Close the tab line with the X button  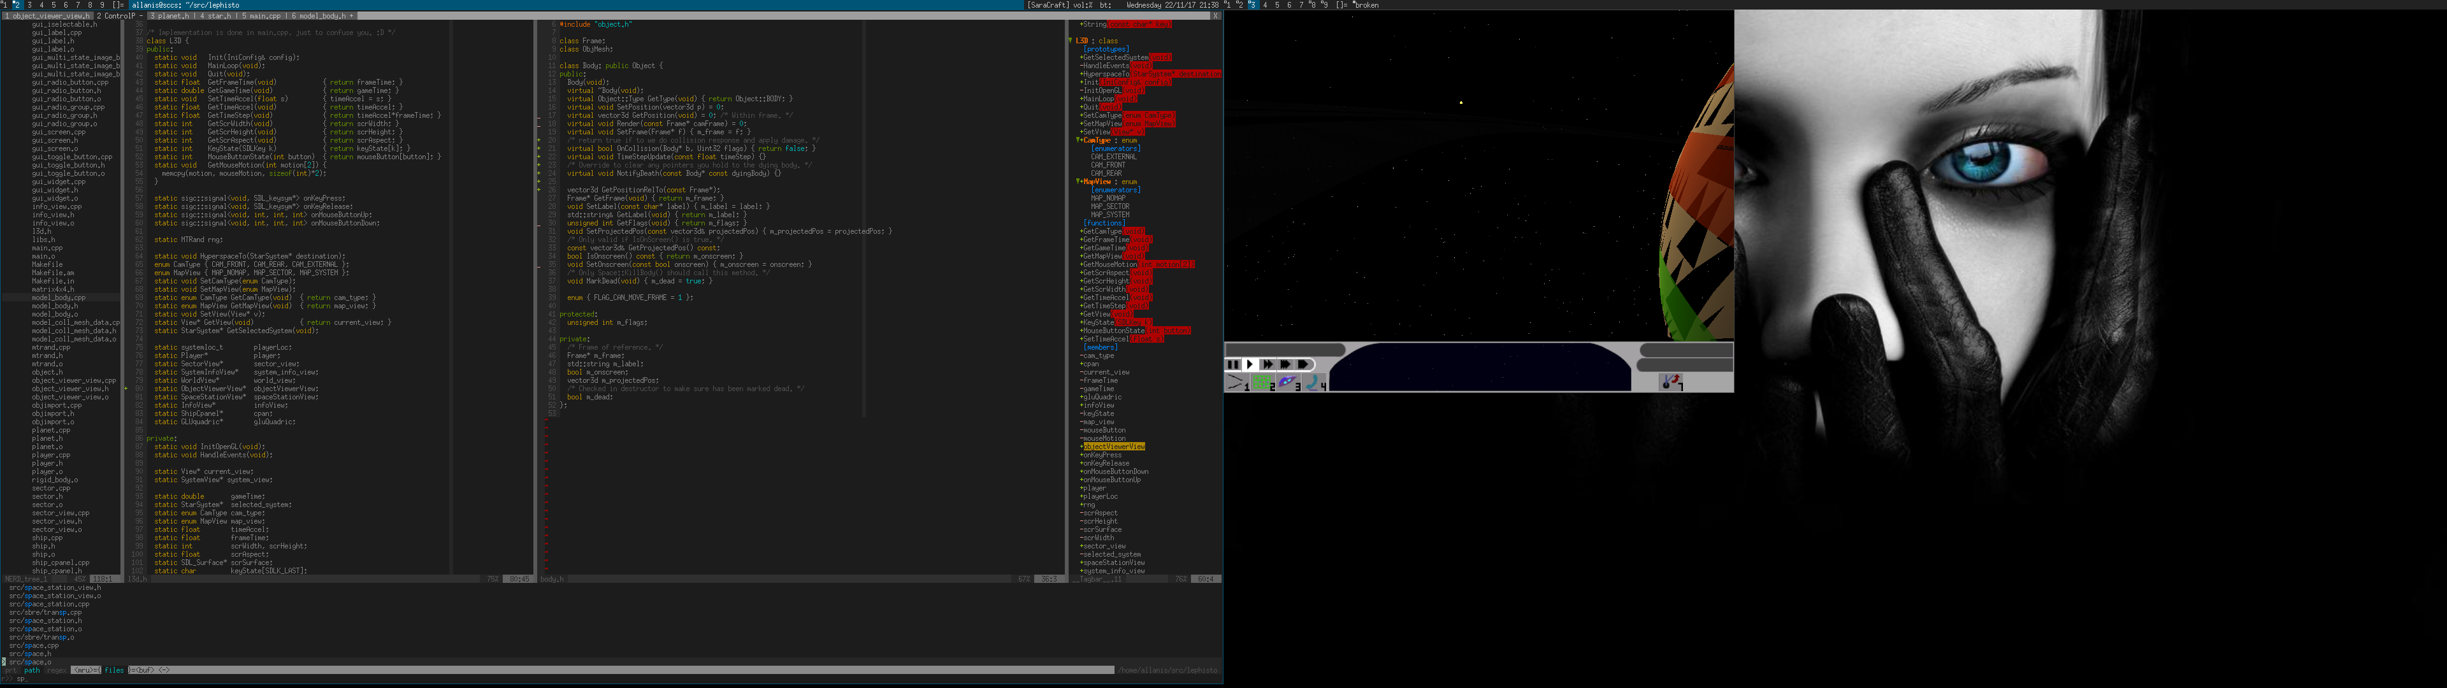click(x=1215, y=16)
